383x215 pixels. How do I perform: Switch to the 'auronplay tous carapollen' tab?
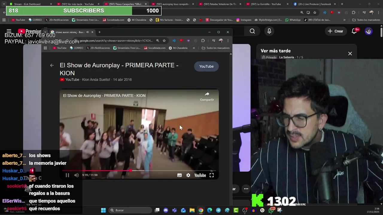tap(173, 4)
